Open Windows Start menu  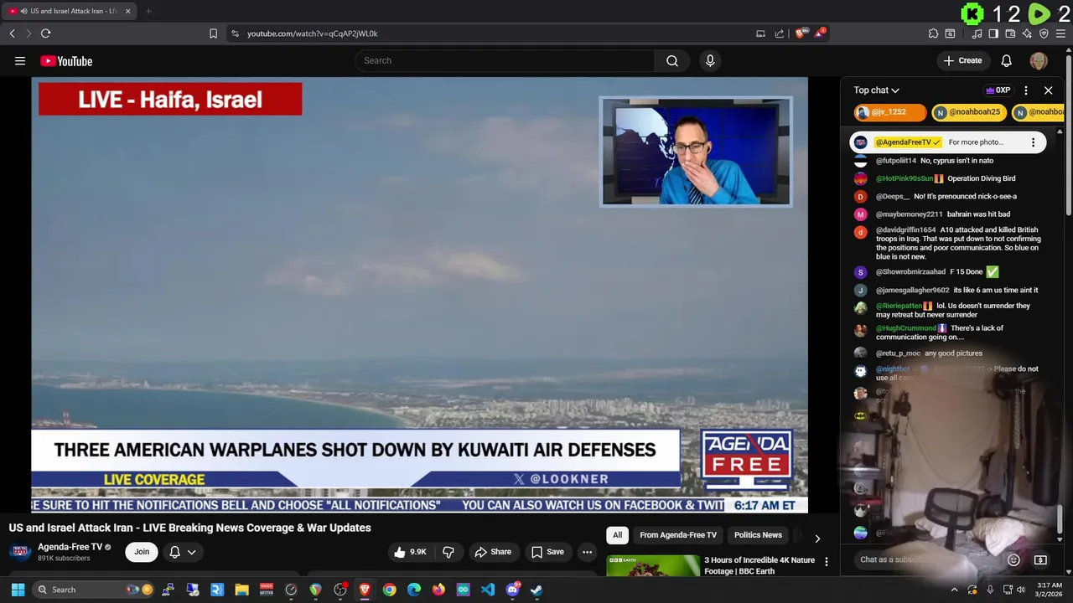[x=18, y=590]
